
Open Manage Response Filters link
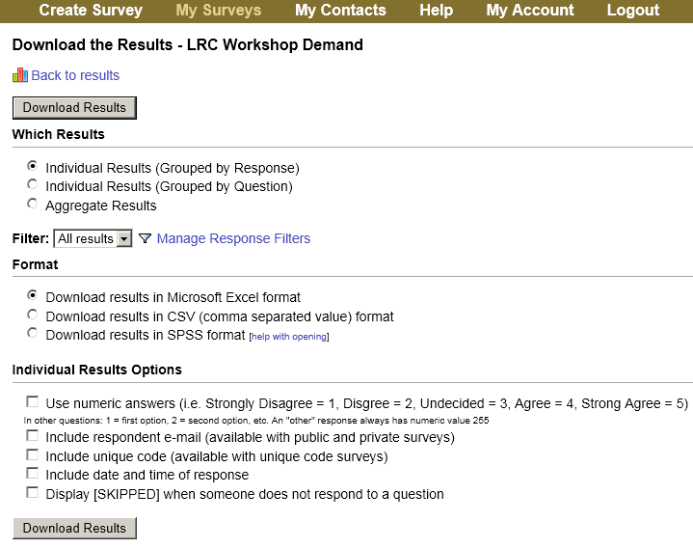233,238
